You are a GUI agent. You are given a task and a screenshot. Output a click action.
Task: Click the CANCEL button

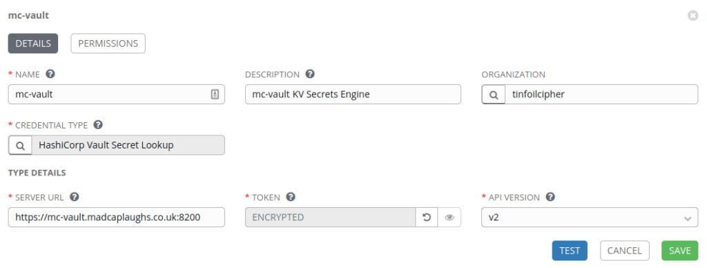pyautogui.click(x=624, y=251)
